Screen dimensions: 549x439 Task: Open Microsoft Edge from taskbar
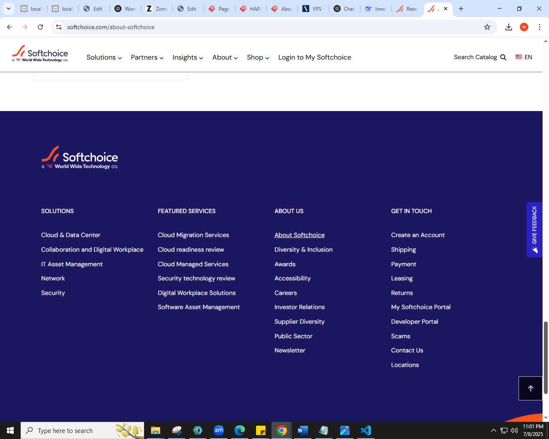point(240,430)
